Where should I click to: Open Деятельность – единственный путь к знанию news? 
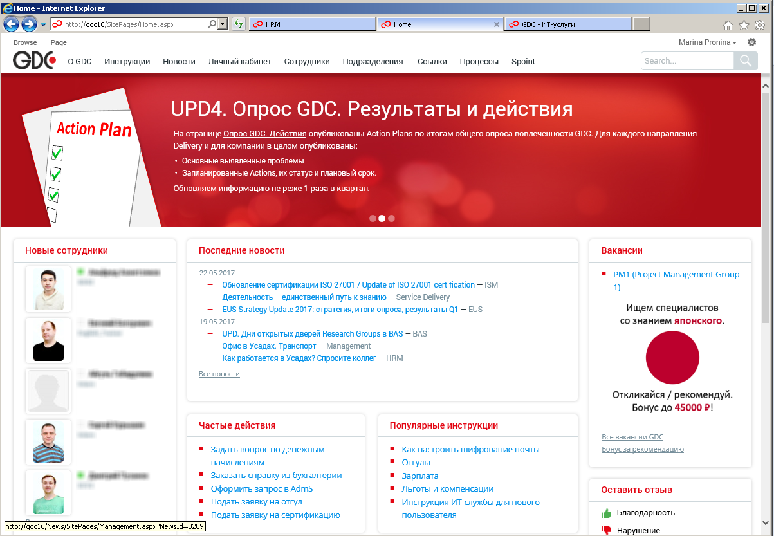(304, 297)
